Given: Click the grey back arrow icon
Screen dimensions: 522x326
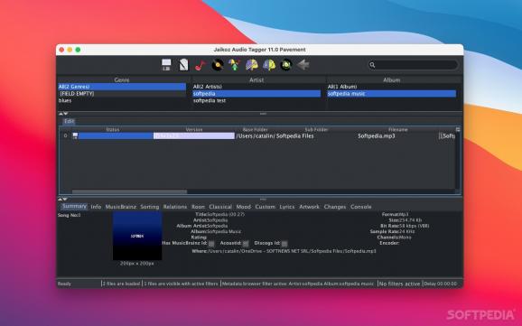Looking at the screenshot, I should pyautogui.click(x=303, y=65).
